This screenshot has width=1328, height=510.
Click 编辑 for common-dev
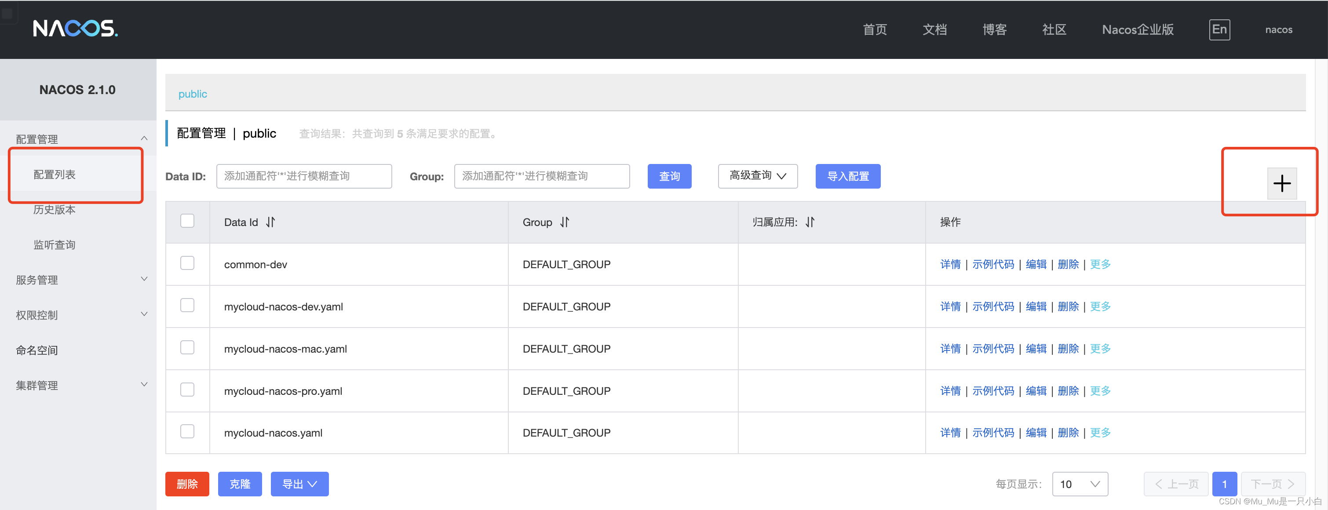point(1036,265)
